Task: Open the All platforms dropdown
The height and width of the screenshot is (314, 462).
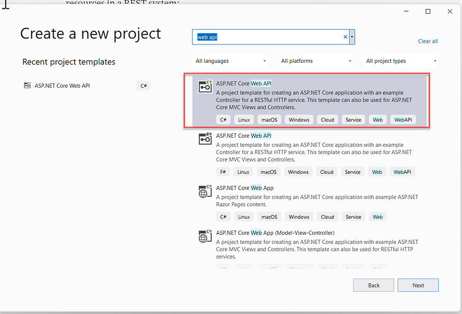Action: (x=315, y=61)
